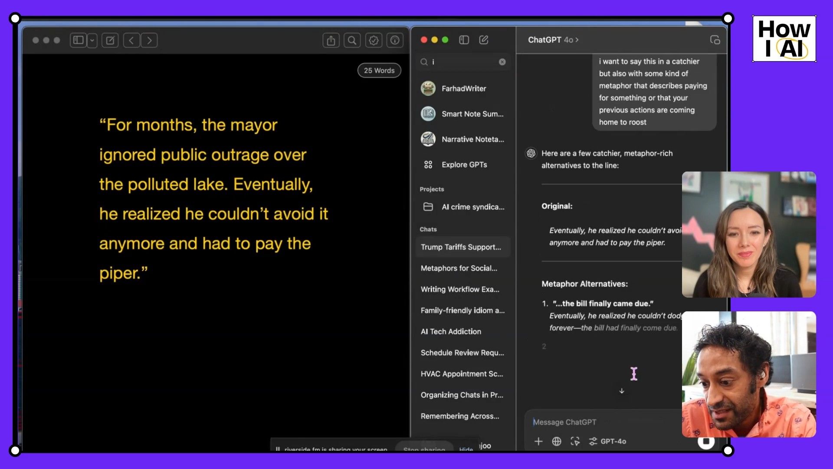Open the AI Tech Addiction chat

(462, 332)
